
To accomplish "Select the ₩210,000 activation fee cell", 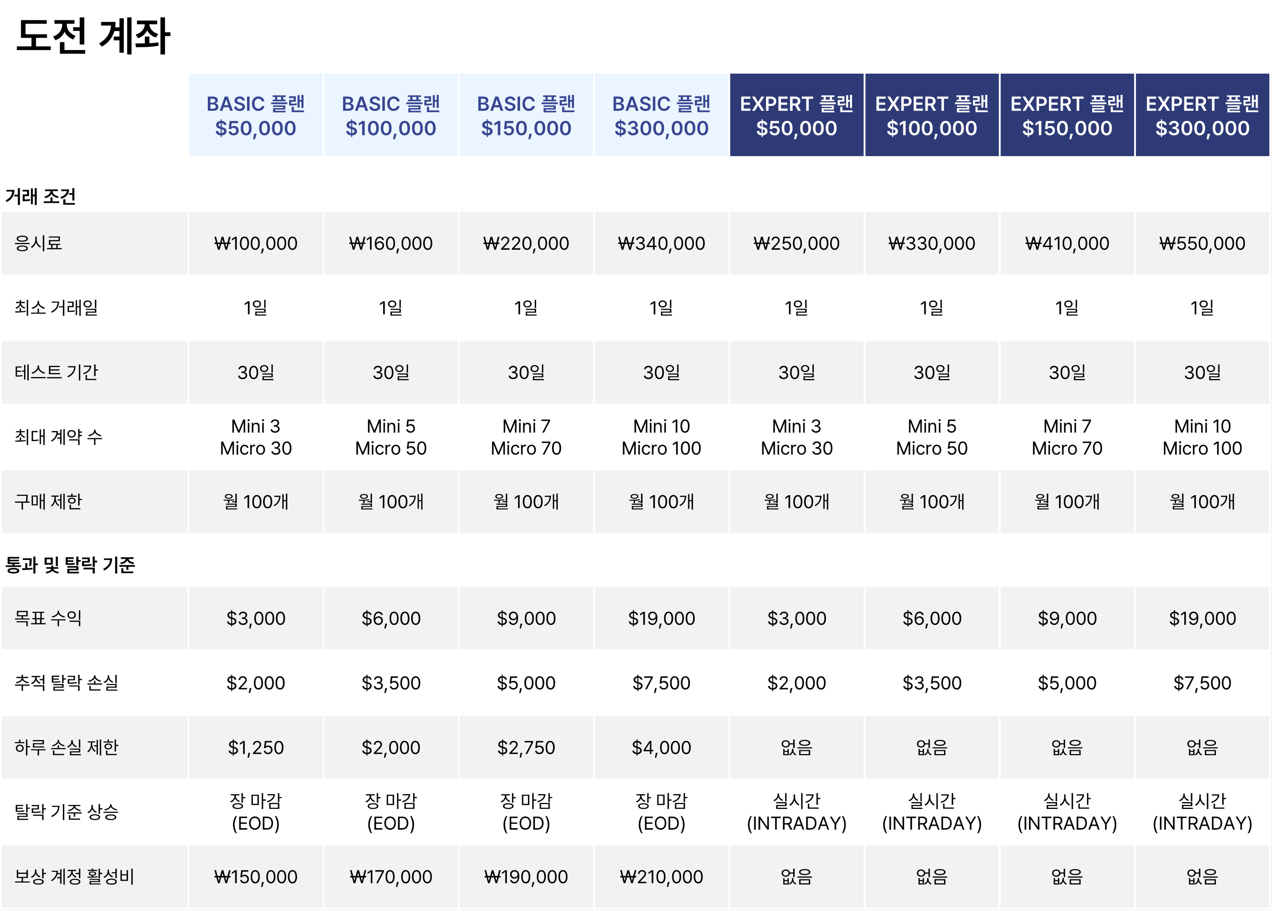I will (661, 876).
